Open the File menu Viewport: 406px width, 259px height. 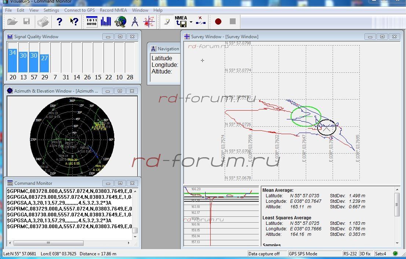[8, 10]
